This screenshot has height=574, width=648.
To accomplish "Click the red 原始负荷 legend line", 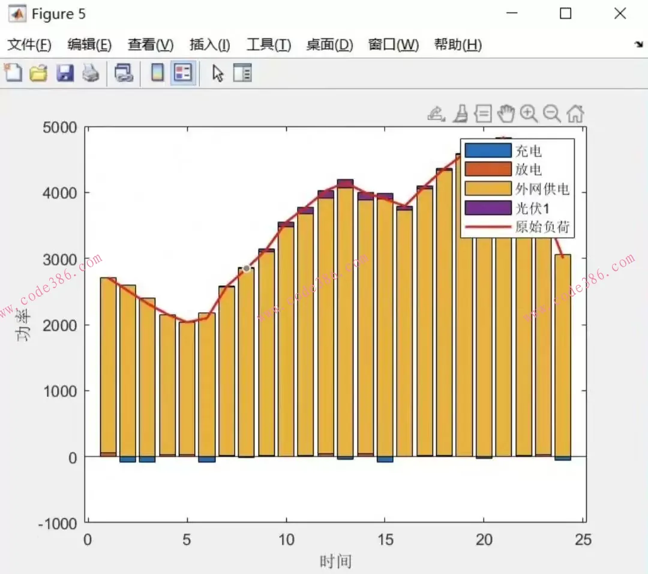I will tap(488, 226).
